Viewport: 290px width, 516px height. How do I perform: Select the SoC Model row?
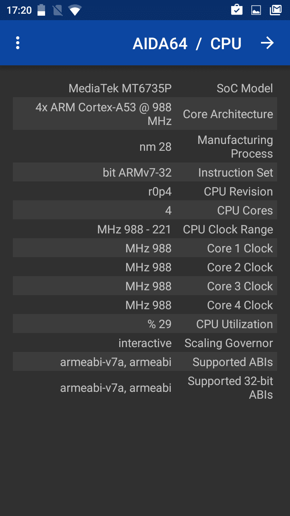[x=145, y=88]
